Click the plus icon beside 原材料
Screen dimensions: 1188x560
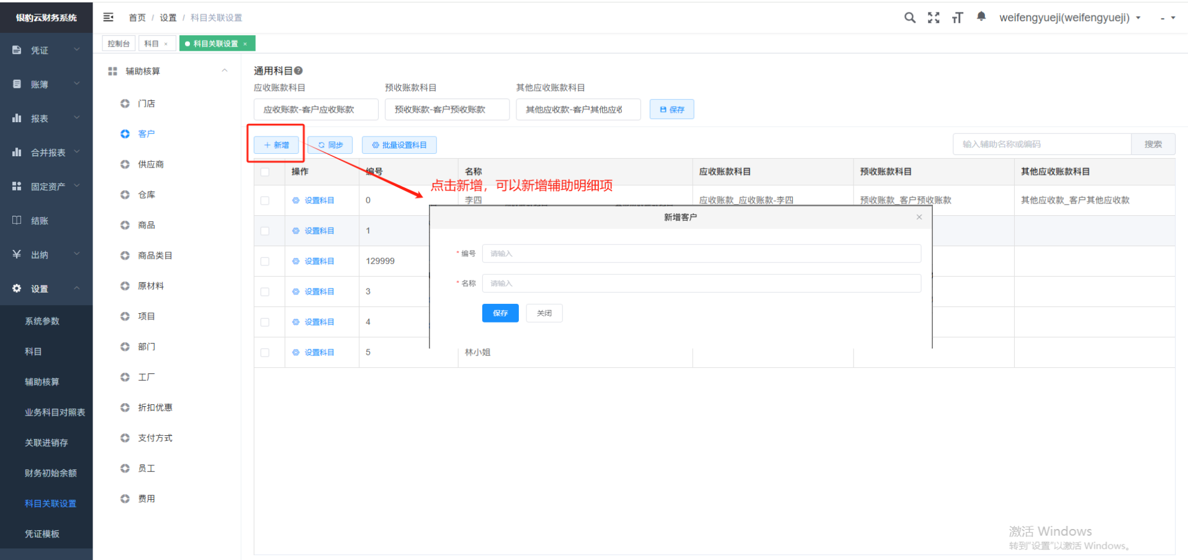point(125,286)
